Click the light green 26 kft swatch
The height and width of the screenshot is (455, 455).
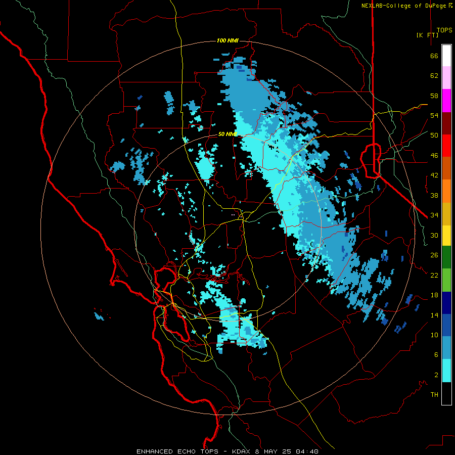(x=446, y=280)
